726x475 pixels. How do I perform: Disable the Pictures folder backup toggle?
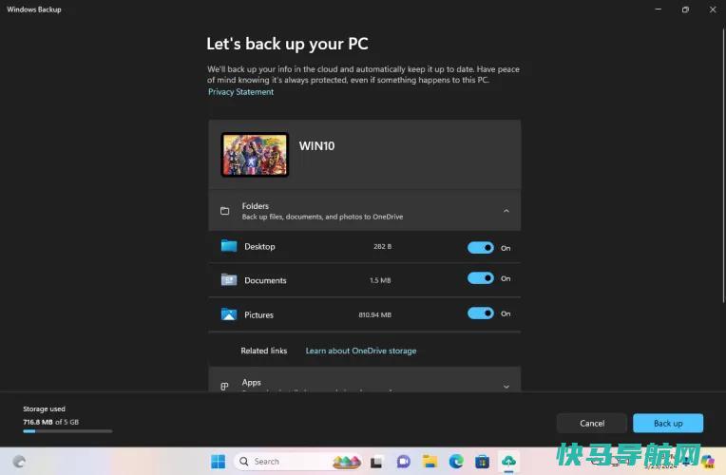click(x=481, y=313)
